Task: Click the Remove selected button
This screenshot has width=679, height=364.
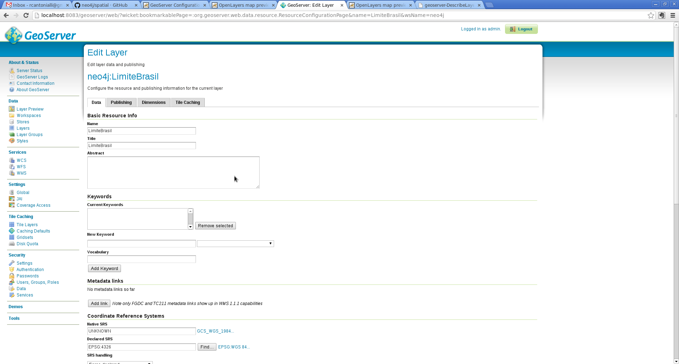Action: point(215,226)
